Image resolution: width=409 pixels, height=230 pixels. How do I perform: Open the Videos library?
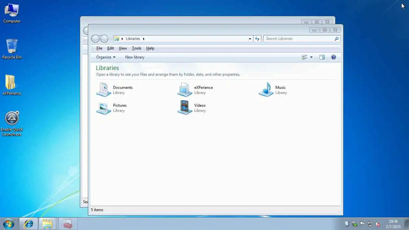tap(192, 108)
